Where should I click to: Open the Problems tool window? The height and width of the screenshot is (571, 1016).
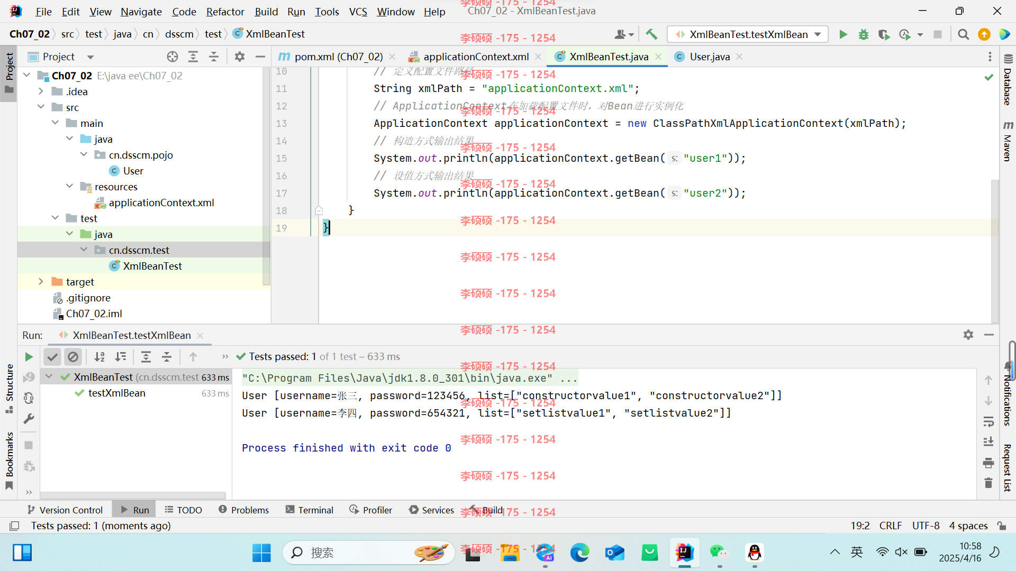[244, 510]
